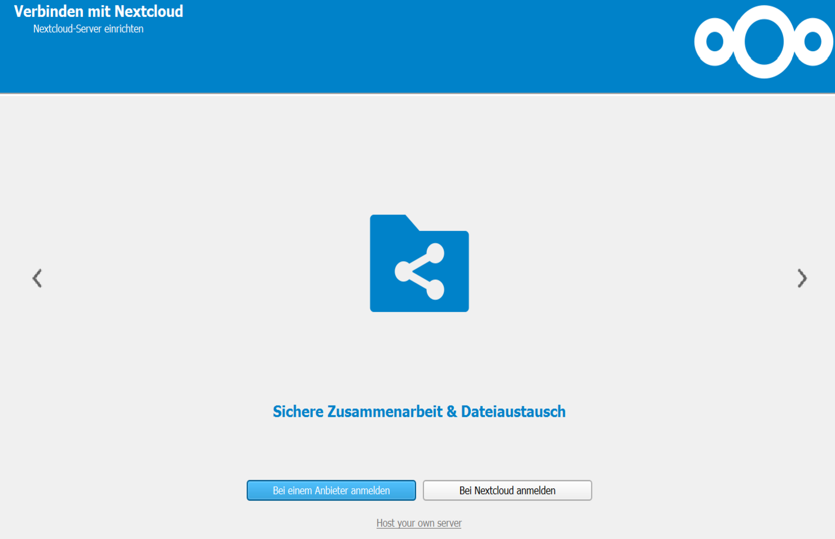Choose the white 'Bei Nextcloud anmelden' option
Screen dimensions: 835x539
[507, 490]
